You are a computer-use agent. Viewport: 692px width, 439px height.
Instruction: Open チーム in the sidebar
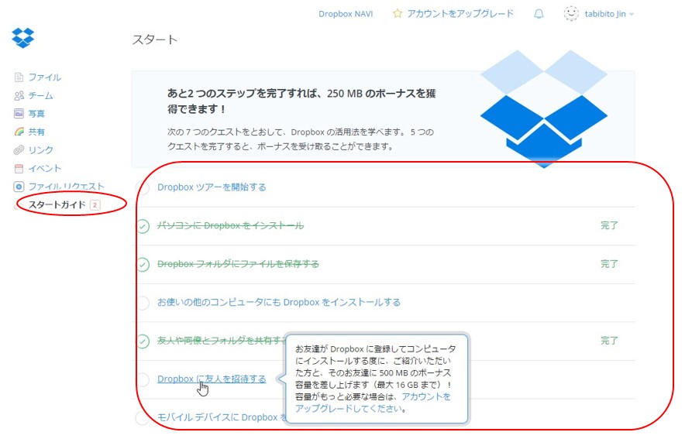[x=40, y=96]
